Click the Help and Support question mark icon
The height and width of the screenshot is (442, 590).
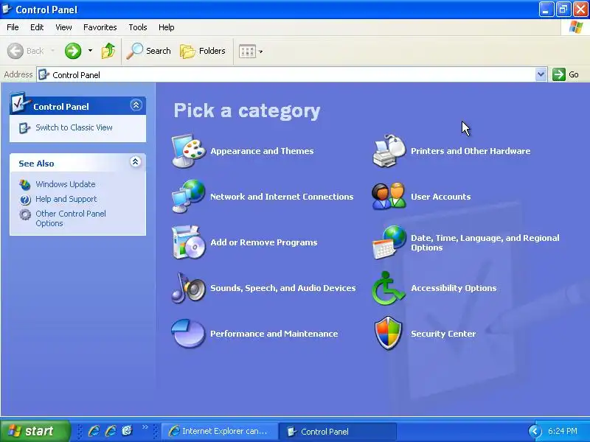pyautogui.click(x=25, y=199)
